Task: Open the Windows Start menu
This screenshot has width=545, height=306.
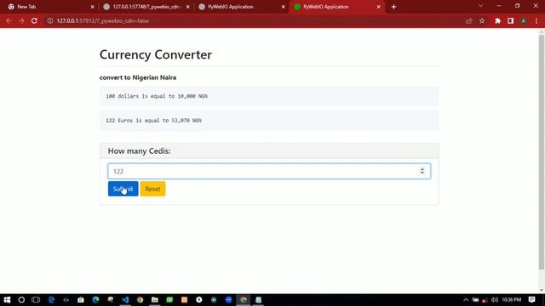Action: point(7,300)
